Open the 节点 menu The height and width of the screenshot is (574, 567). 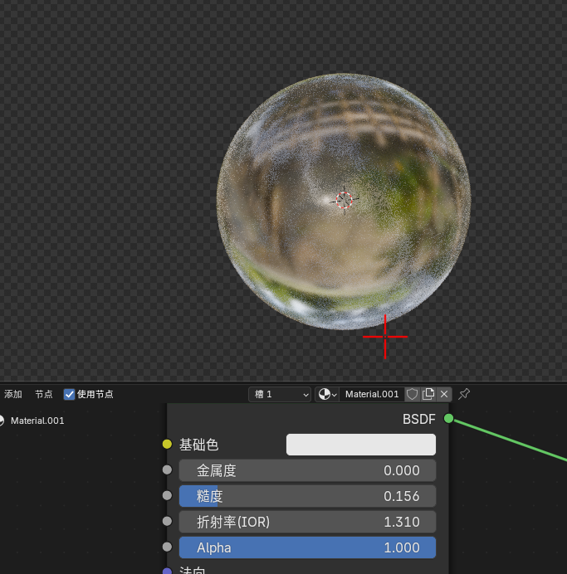44,394
